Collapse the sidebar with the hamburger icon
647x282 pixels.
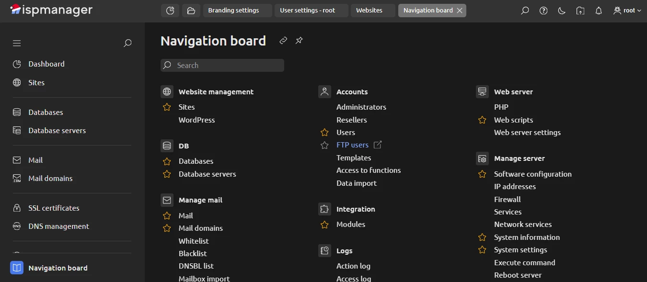(x=16, y=43)
